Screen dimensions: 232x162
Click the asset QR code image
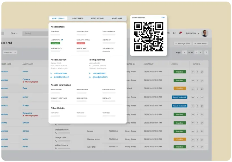[x=148, y=36]
